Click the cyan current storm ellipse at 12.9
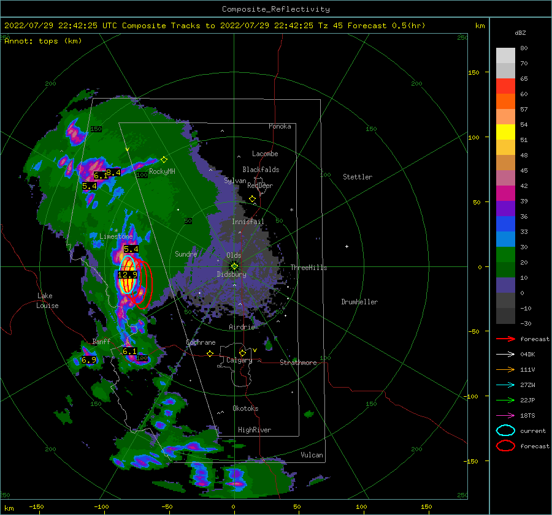This screenshot has width=552, height=515. point(128,274)
